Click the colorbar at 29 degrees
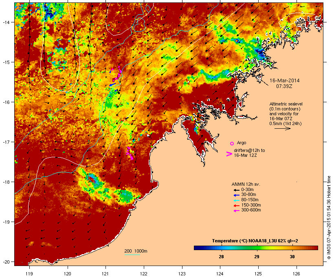334x277 pixels. [257, 248]
